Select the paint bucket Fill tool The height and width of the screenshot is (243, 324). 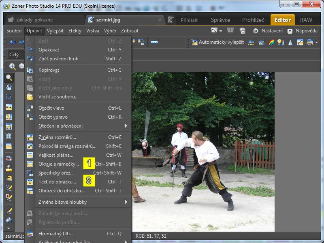click(x=9, y=220)
